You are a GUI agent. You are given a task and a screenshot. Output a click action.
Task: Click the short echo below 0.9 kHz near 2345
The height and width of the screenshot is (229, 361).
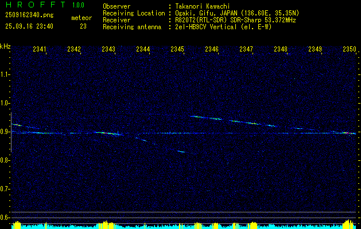(181, 151)
